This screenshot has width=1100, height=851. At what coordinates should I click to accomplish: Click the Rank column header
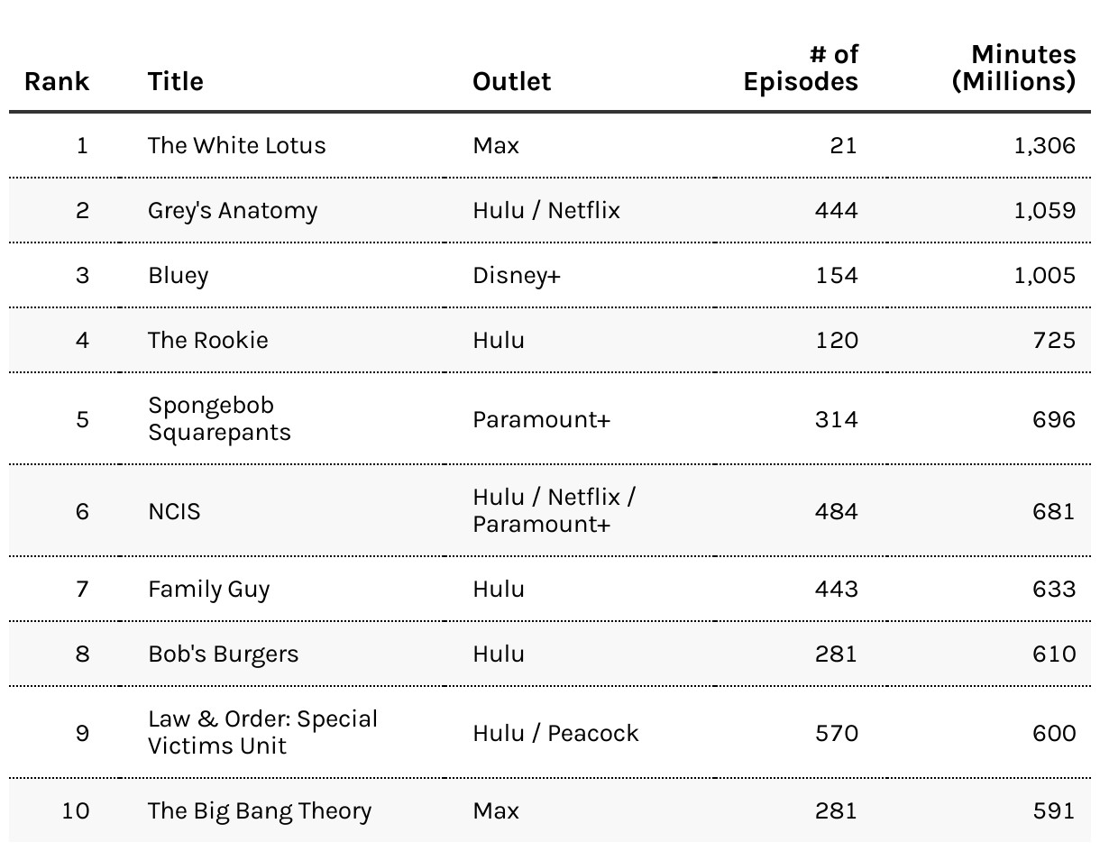click(57, 81)
